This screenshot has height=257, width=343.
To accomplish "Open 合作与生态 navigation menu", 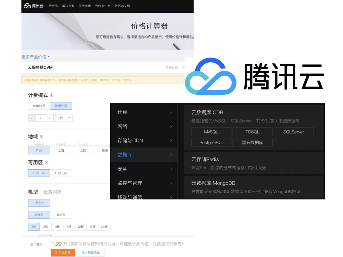I will click(102, 6).
